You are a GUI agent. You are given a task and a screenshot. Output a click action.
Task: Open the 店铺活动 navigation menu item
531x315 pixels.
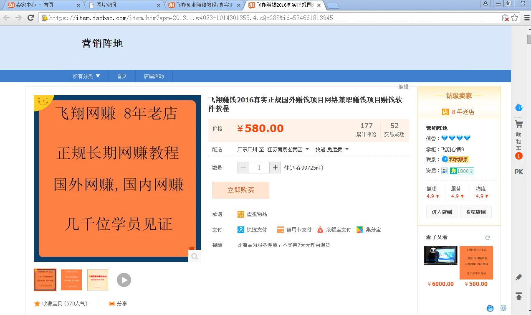154,76
